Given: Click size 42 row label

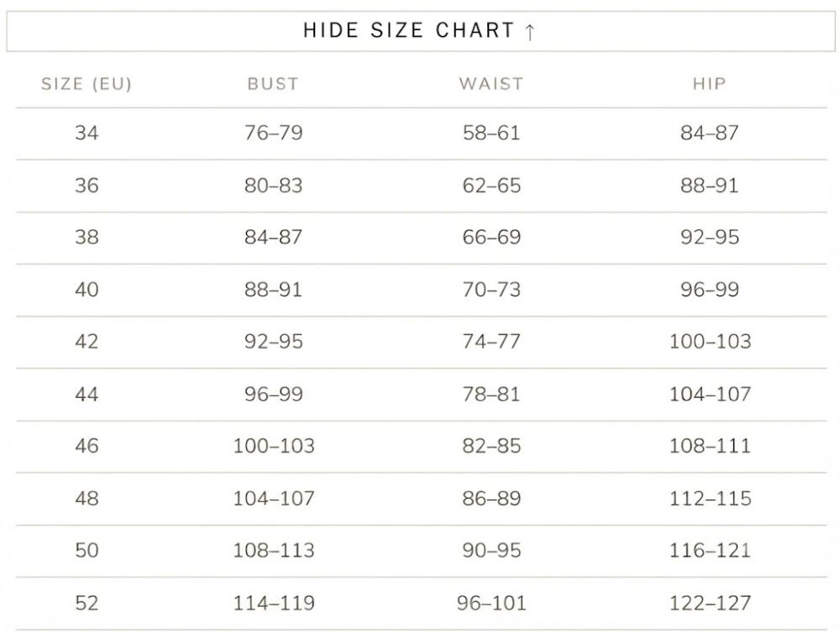Looking at the screenshot, I should click(x=87, y=342).
